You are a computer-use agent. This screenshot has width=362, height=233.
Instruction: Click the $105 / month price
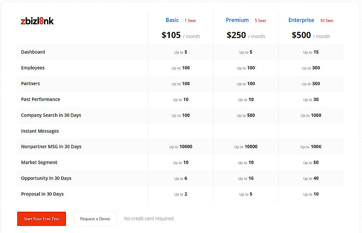(181, 35)
